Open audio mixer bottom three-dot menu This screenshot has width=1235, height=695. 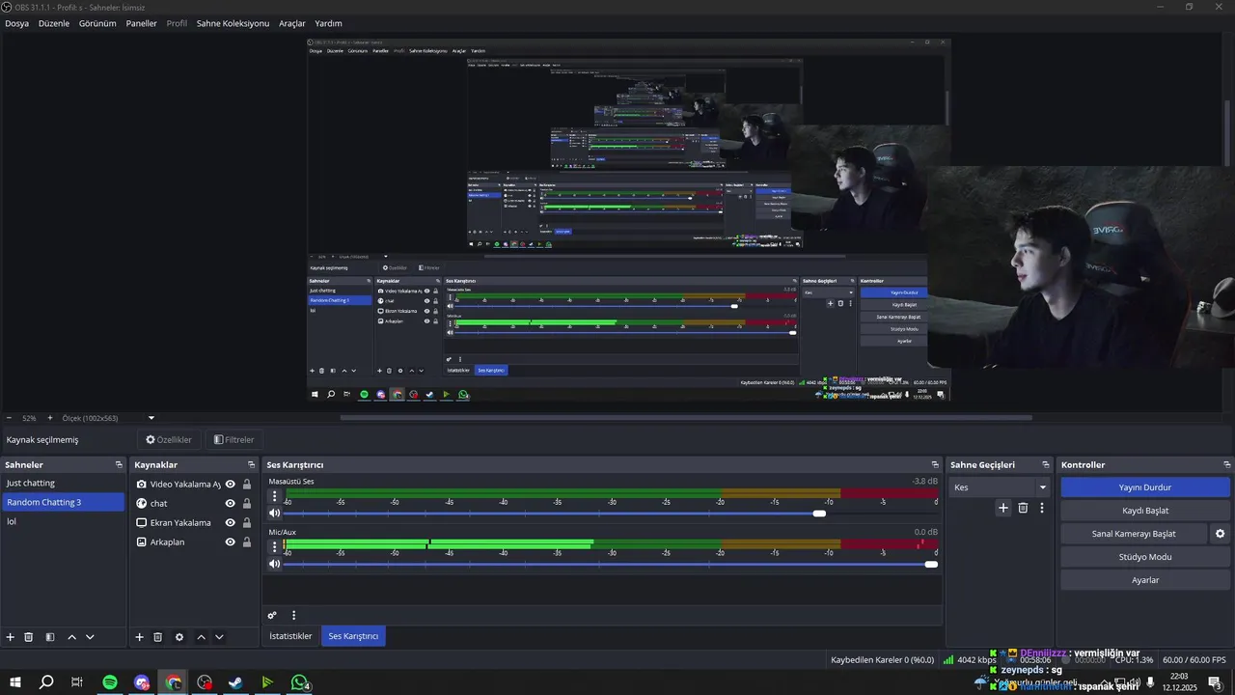293,615
